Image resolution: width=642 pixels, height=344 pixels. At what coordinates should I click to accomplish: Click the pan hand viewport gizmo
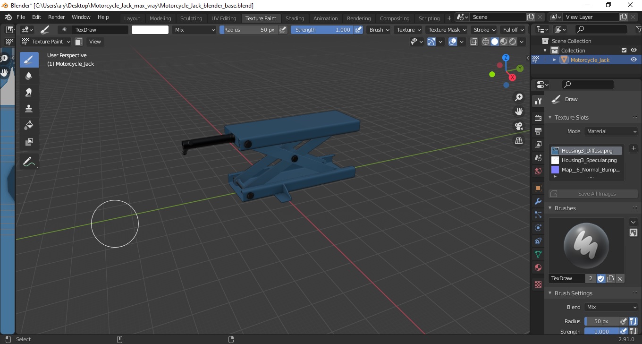[x=519, y=112]
